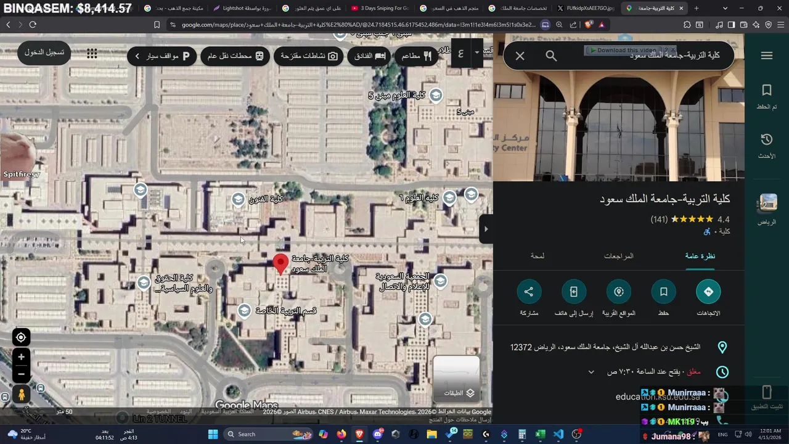
Task: Select the Transit stations chip
Action: tap(236, 56)
